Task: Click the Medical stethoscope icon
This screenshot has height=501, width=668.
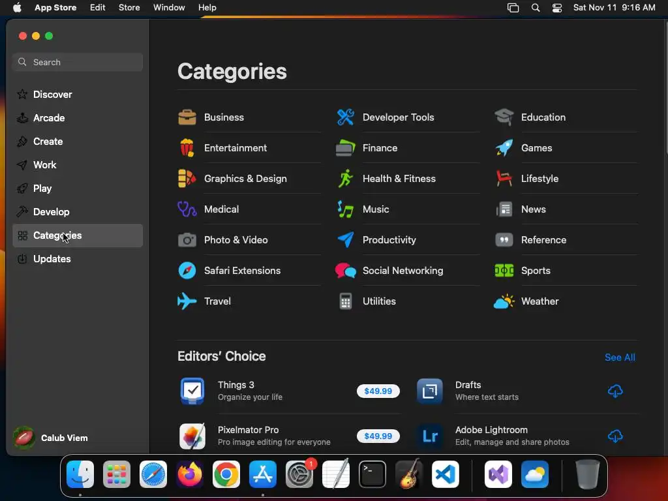Action: (x=187, y=209)
